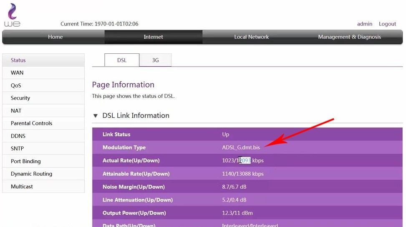406x227 pixels.
Task: Switch to the 3G tab
Action: coord(155,60)
